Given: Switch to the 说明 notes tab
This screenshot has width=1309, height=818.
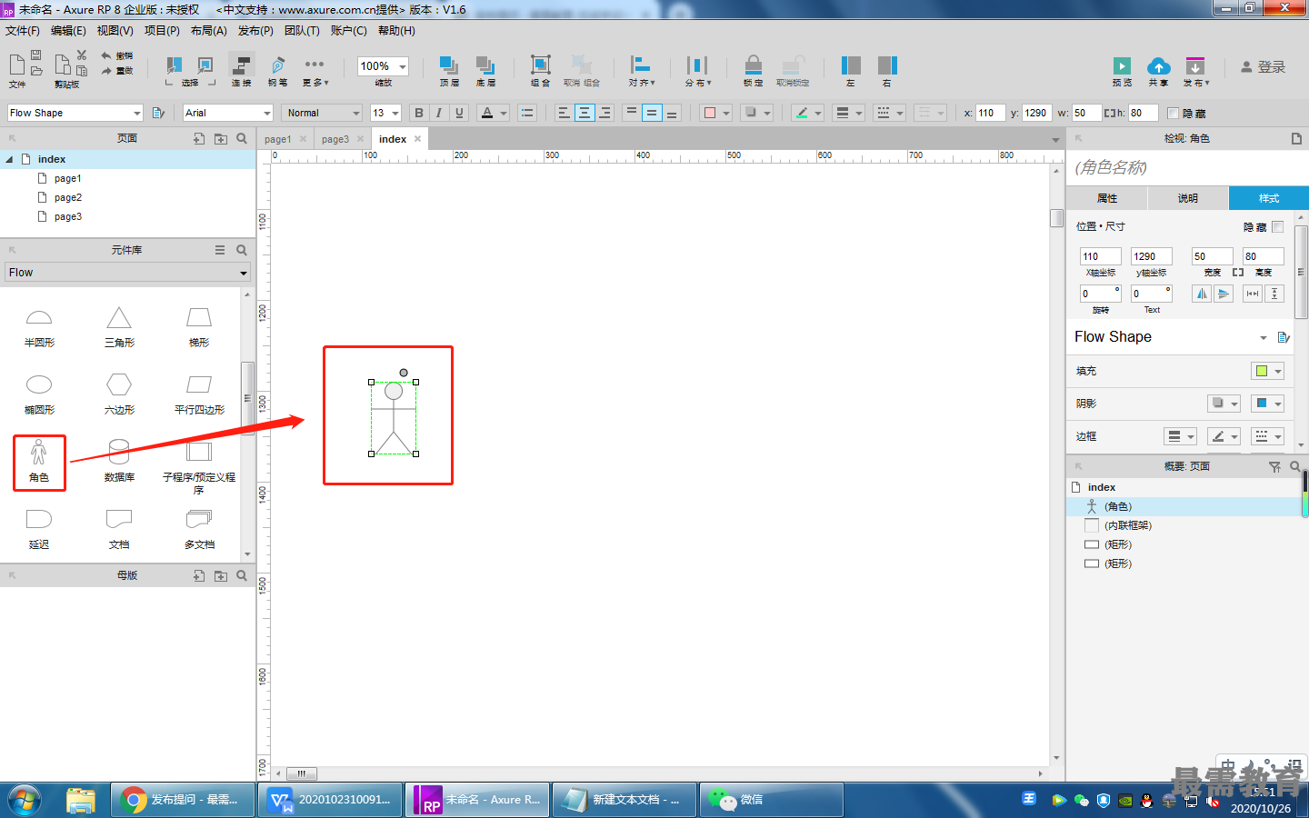Looking at the screenshot, I should pos(1188,198).
